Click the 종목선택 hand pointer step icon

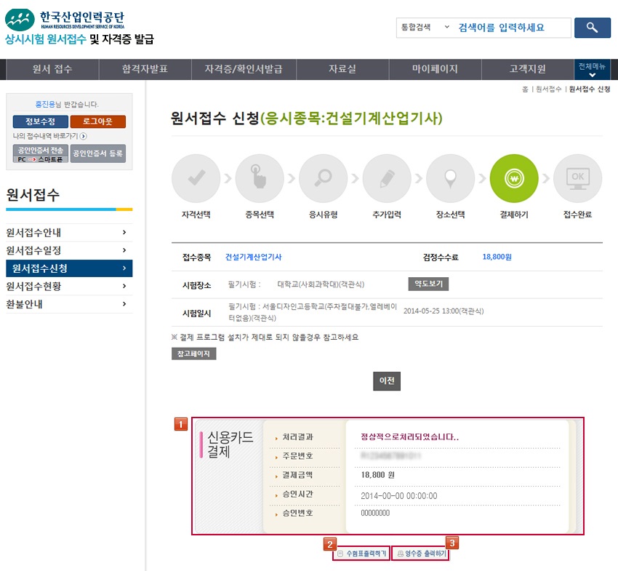coord(259,179)
